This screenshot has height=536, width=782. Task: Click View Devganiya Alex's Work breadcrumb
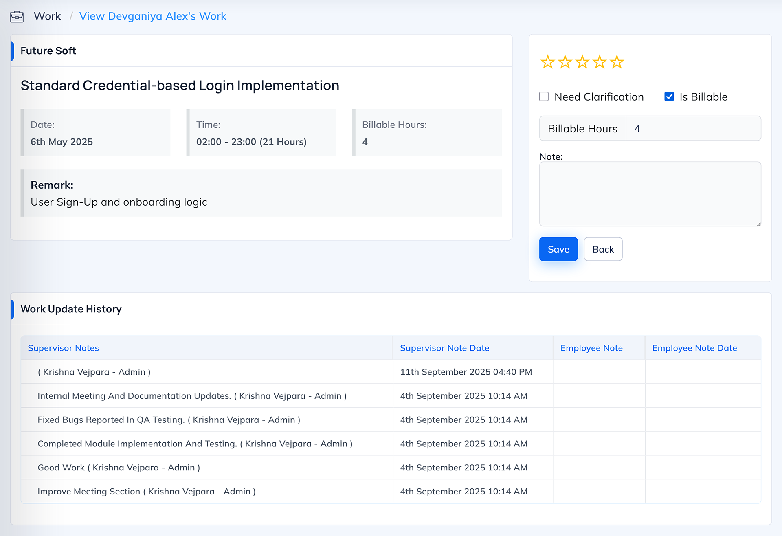153,16
